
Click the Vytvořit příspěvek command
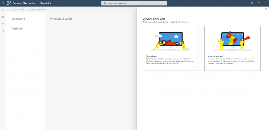coord(37,9)
